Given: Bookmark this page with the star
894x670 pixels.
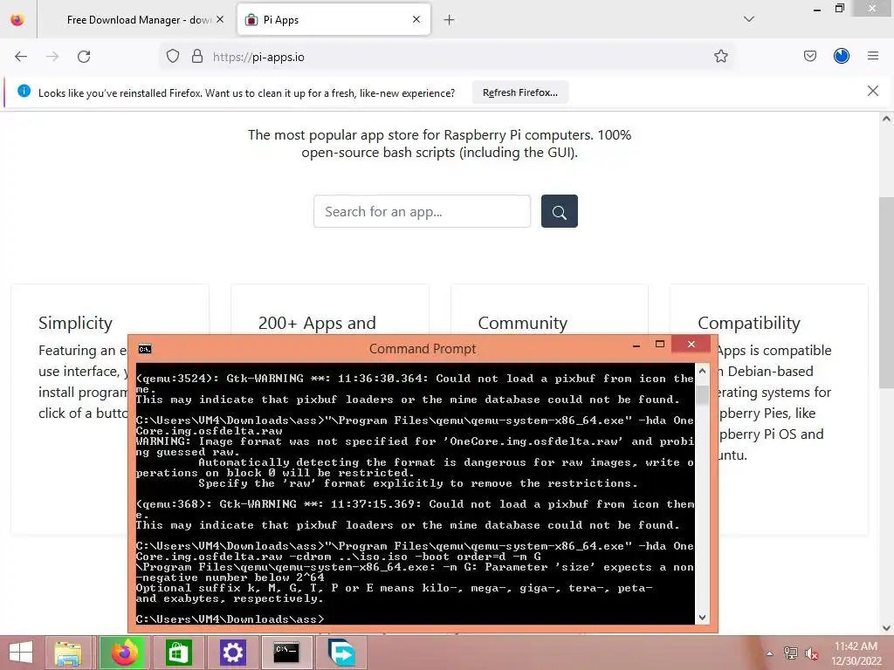Looking at the screenshot, I should pyautogui.click(x=720, y=57).
